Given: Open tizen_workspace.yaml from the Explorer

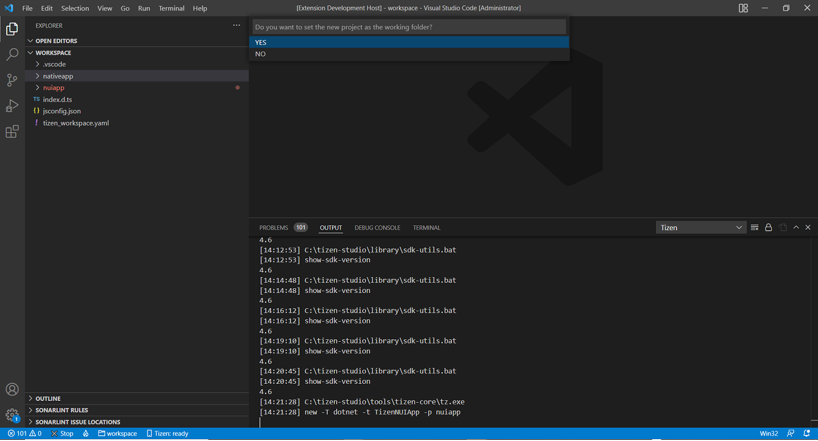Looking at the screenshot, I should (x=76, y=122).
